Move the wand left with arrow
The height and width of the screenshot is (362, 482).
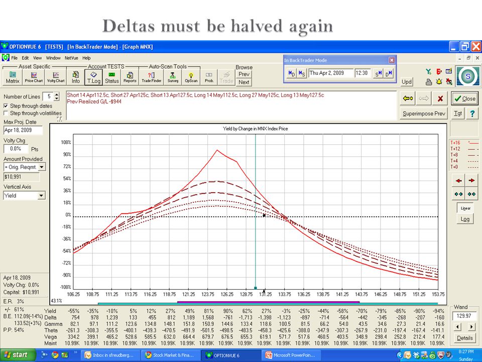click(x=458, y=327)
